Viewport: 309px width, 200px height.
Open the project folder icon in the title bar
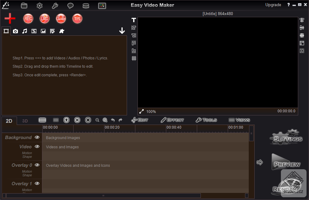(x=24, y=6)
